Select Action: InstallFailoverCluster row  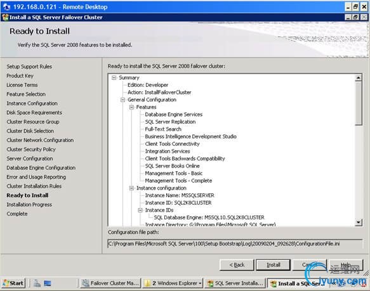point(159,93)
